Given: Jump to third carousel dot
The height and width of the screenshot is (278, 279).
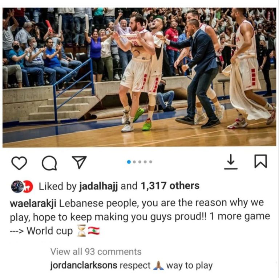Looking at the screenshot, I should (140, 162).
